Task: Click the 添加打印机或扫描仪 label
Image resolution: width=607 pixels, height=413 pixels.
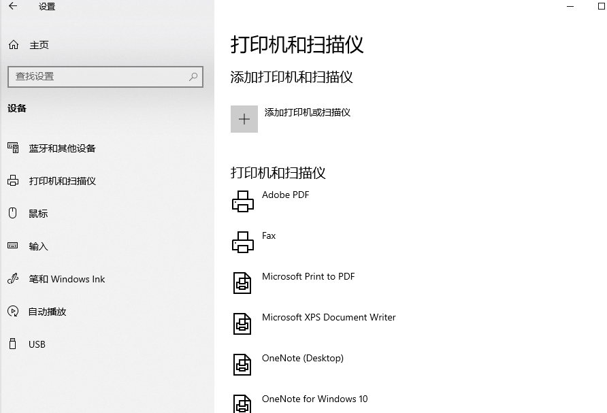Action: click(x=307, y=112)
